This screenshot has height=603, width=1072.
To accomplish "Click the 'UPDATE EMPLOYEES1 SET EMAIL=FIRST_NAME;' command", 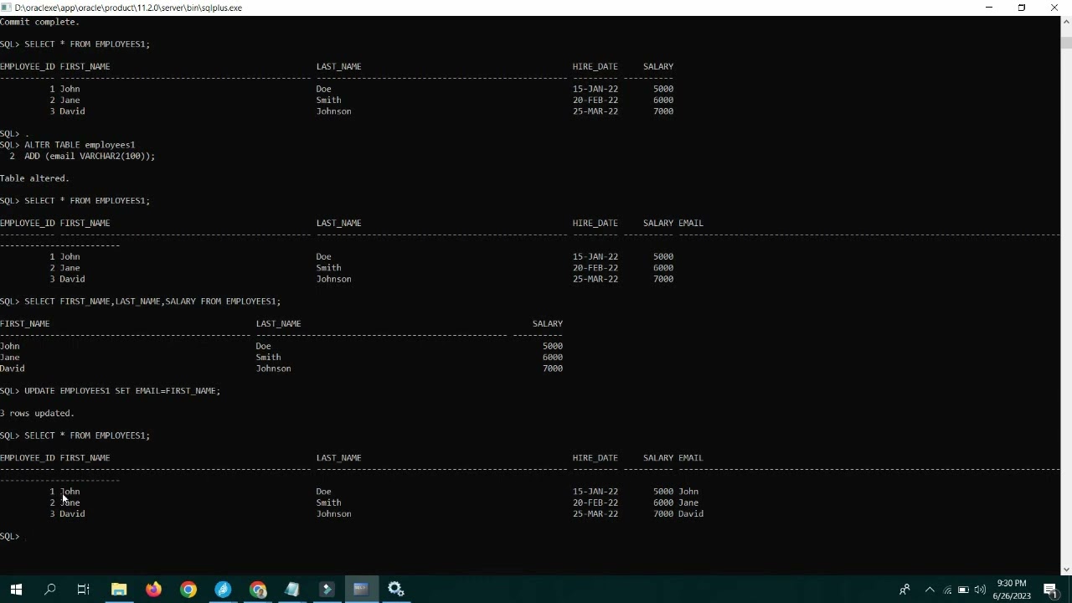I will pos(122,391).
